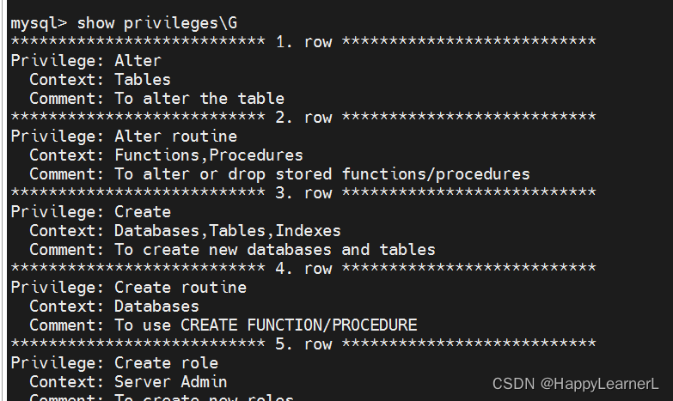The height and width of the screenshot is (401, 673).
Task: Click the '2. row' separator line
Action: pyautogui.click(x=303, y=117)
